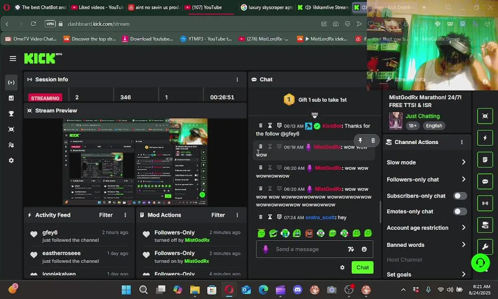Viewport: 498px width, 299px height.
Task: Switch to Liked videos YouTube tab
Action: click(97, 7)
